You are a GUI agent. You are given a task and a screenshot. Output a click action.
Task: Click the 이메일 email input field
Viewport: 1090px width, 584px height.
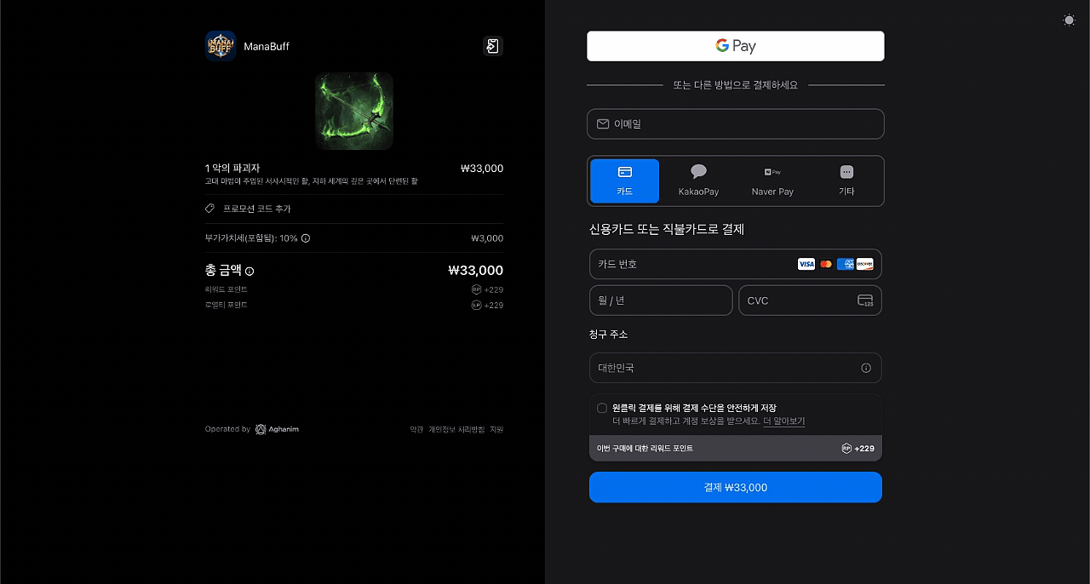point(735,124)
